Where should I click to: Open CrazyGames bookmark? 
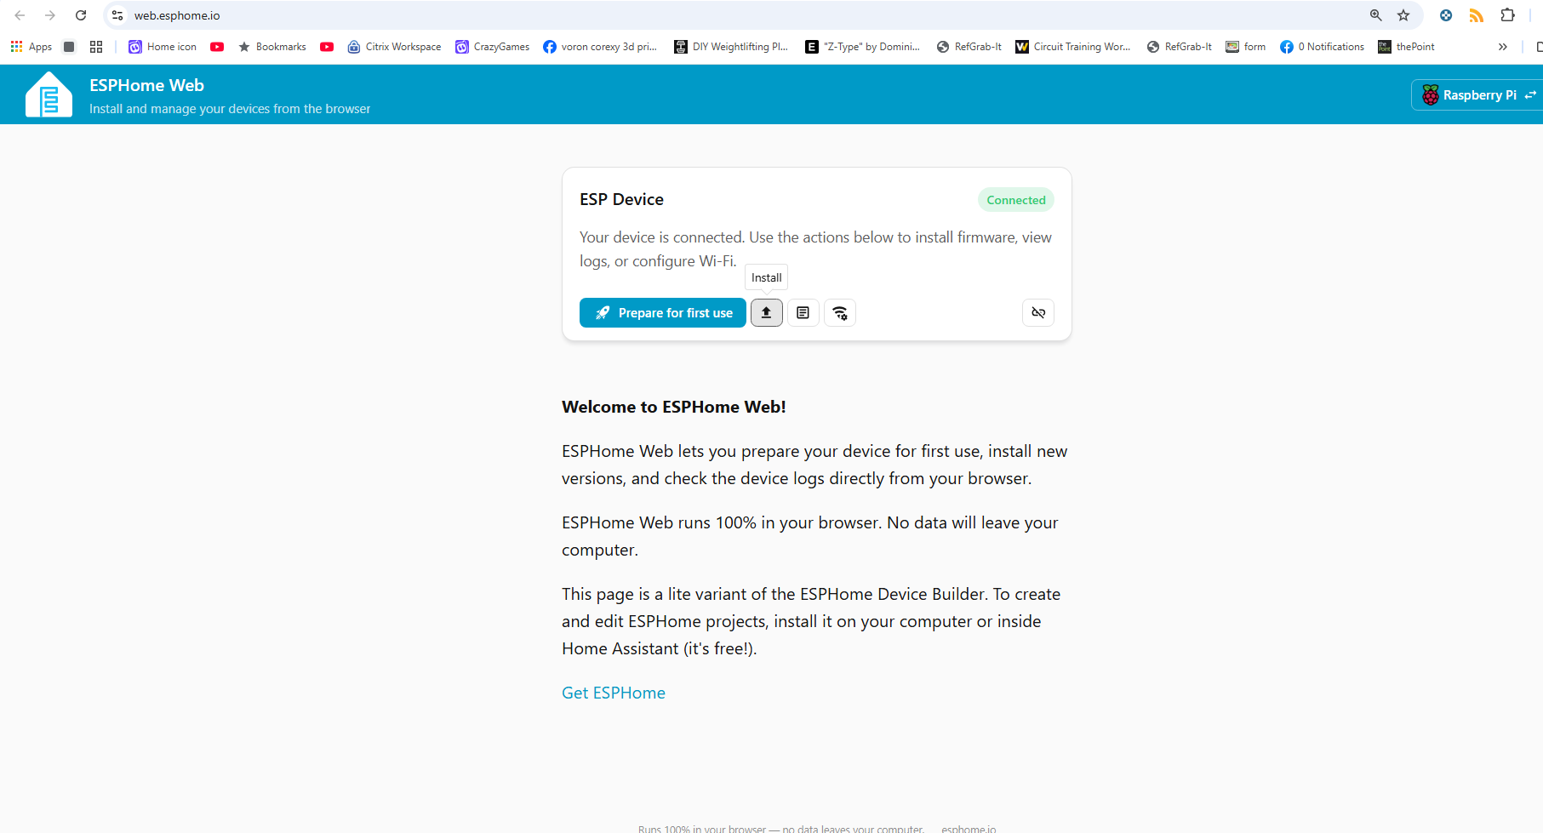coord(493,47)
